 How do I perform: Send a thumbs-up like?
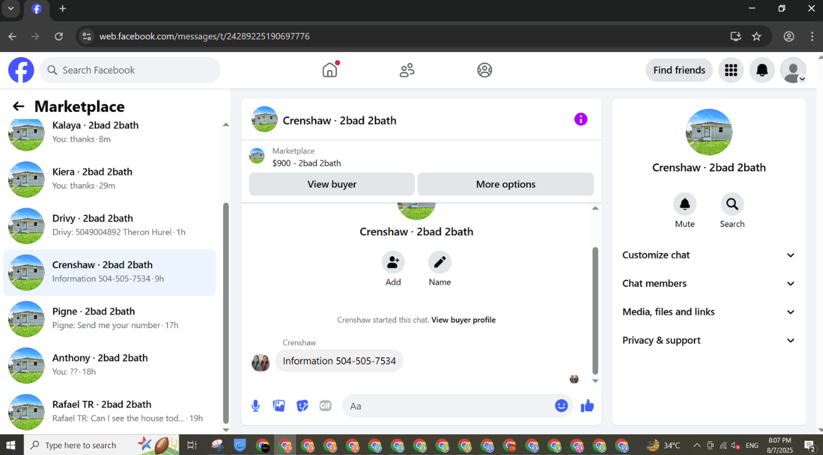coord(587,406)
